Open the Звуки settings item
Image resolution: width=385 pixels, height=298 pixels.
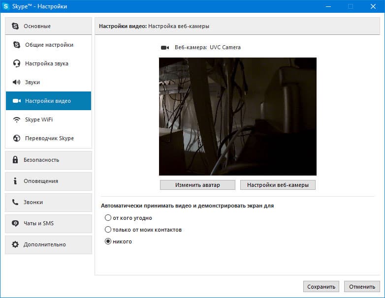coord(48,82)
